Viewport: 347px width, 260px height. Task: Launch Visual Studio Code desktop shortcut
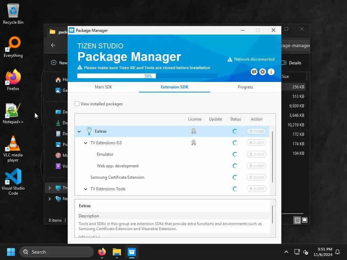[x=13, y=182]
